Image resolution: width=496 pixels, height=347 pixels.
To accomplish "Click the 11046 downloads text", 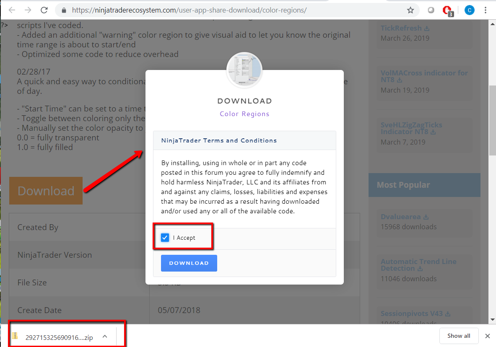I will point(408,279).
